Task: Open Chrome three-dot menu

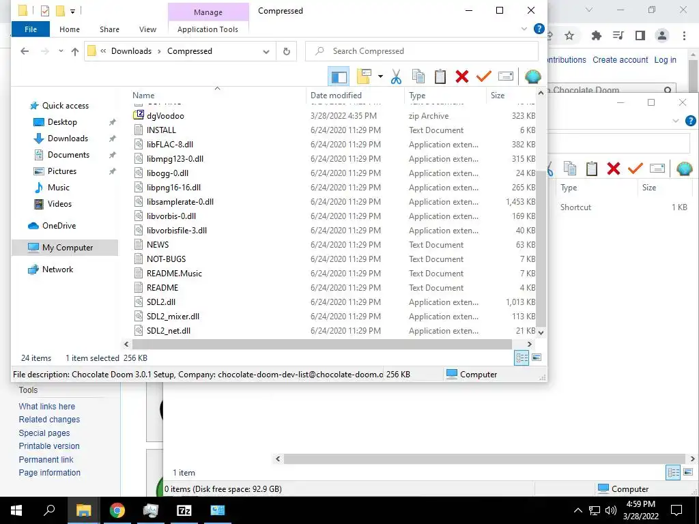Action: coord(684,35)
